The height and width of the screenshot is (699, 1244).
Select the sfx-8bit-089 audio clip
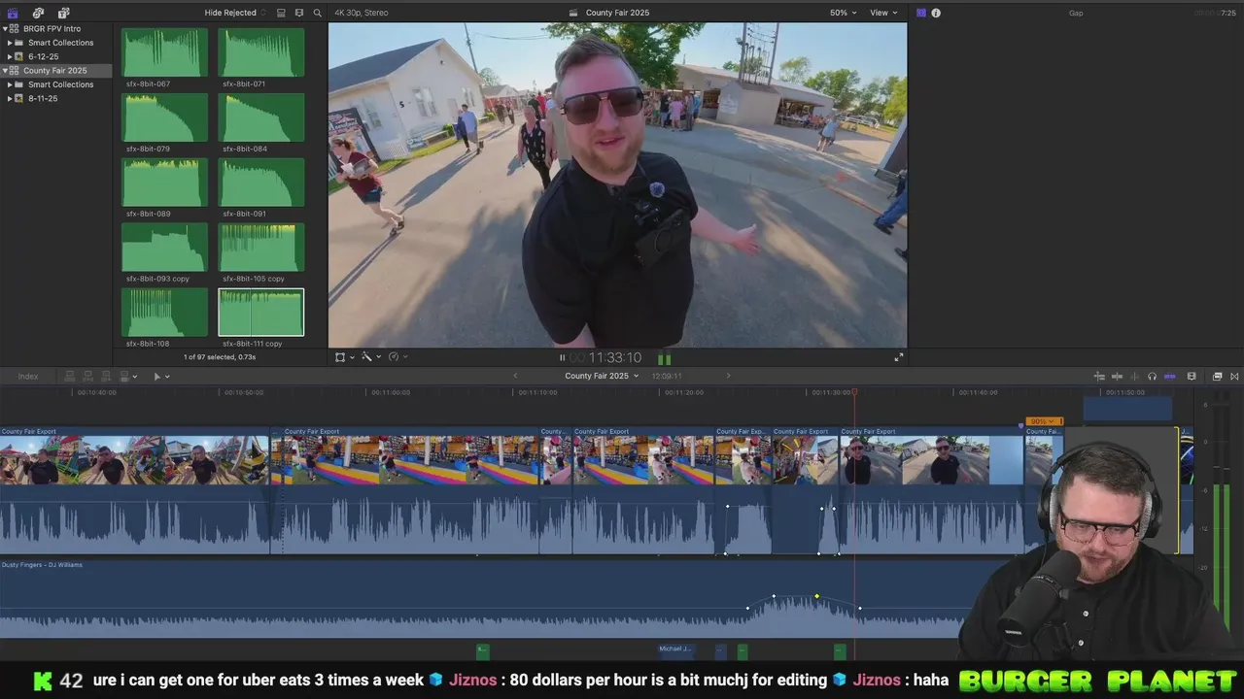[x=164, y=183]
